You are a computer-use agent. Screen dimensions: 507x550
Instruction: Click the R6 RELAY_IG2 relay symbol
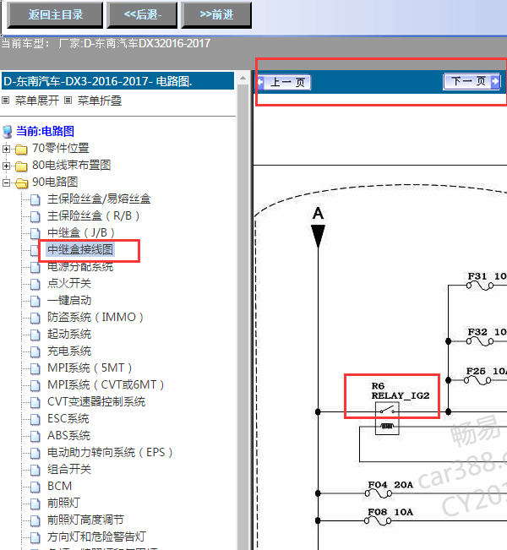click(x=387, y=418)
